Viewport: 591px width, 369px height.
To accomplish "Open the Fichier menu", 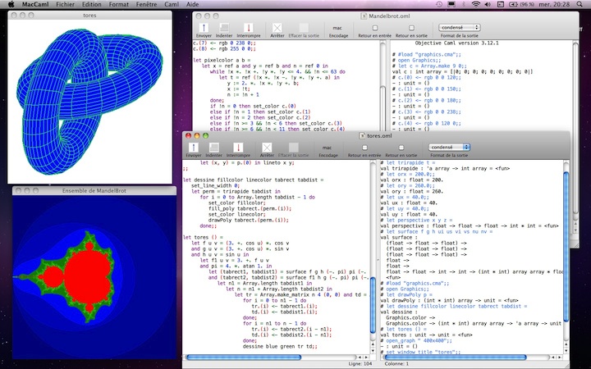I will 65,5.
